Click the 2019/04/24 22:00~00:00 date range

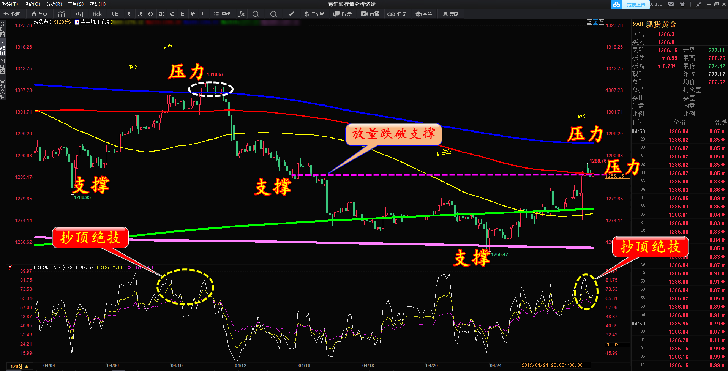click(x=552, y=365)
